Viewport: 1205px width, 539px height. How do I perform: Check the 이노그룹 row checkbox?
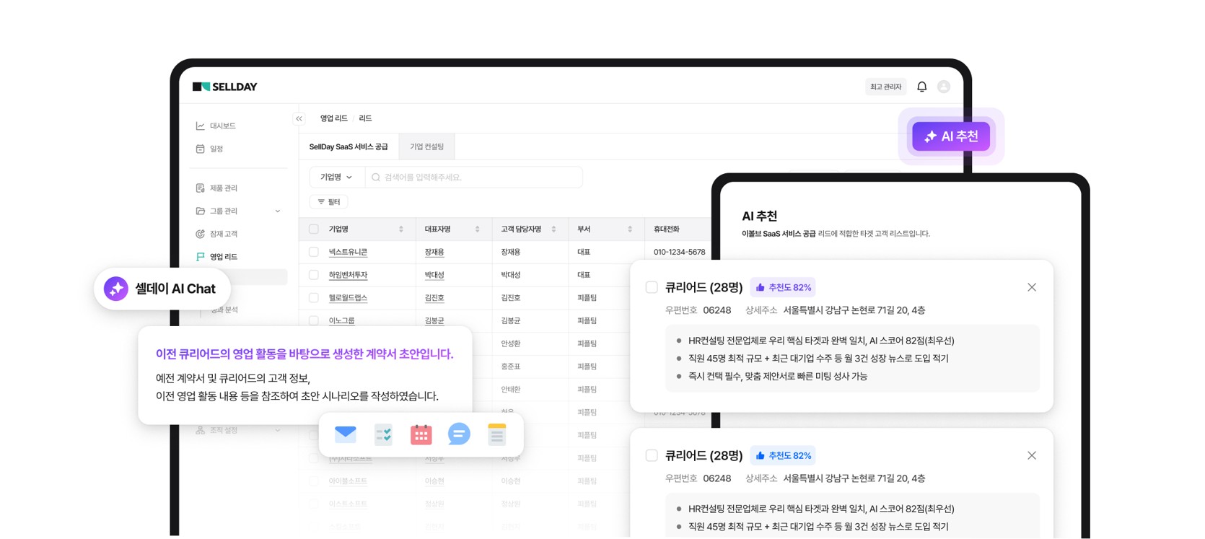314,320
